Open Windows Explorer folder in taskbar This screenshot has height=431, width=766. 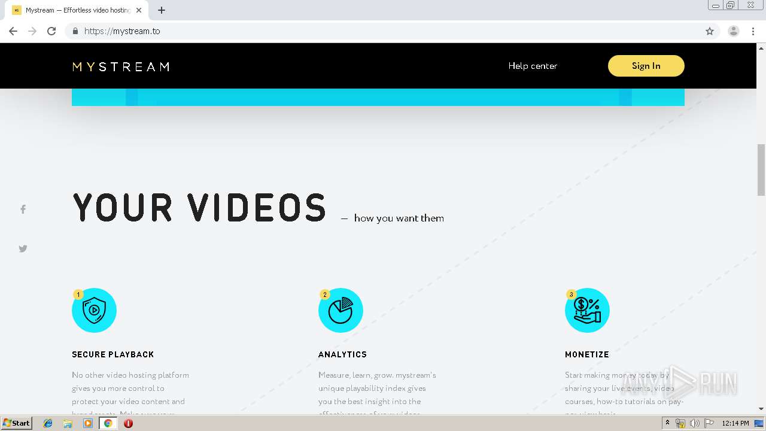(x=68, y=423)
